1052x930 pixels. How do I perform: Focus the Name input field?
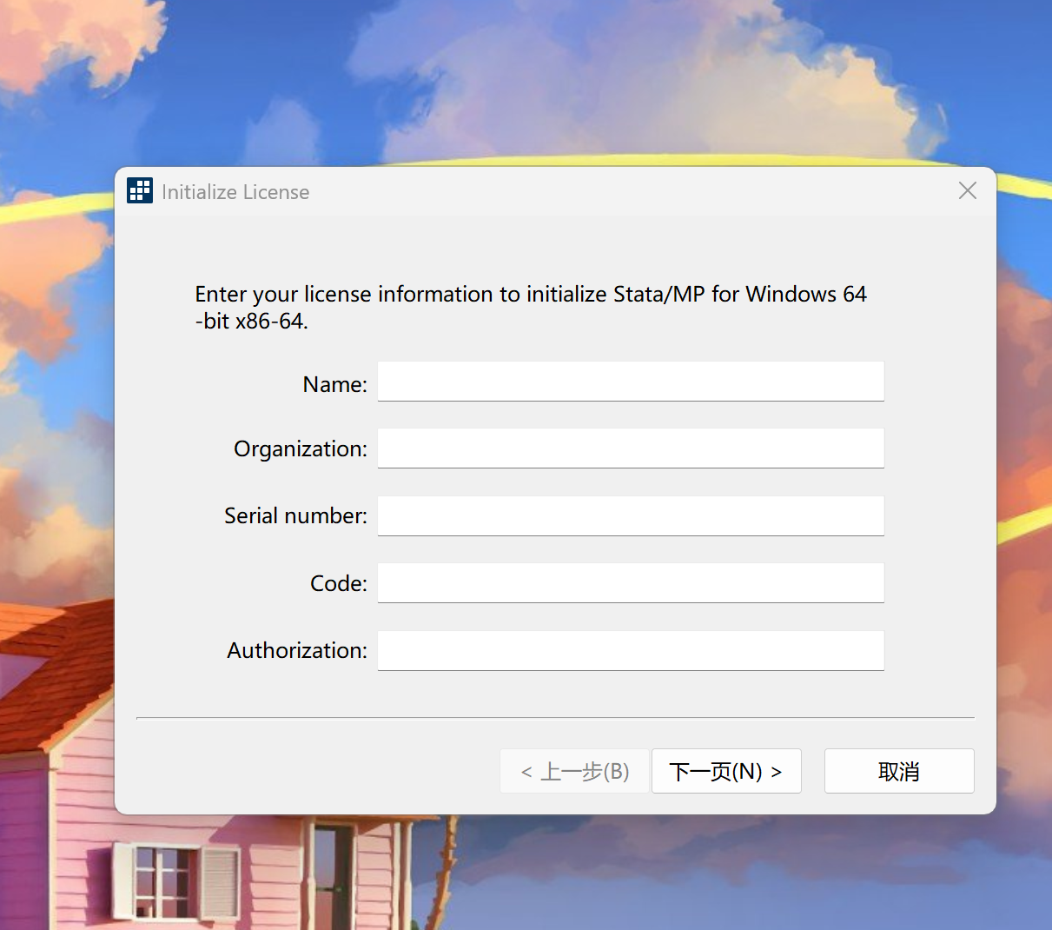(631, 382)
